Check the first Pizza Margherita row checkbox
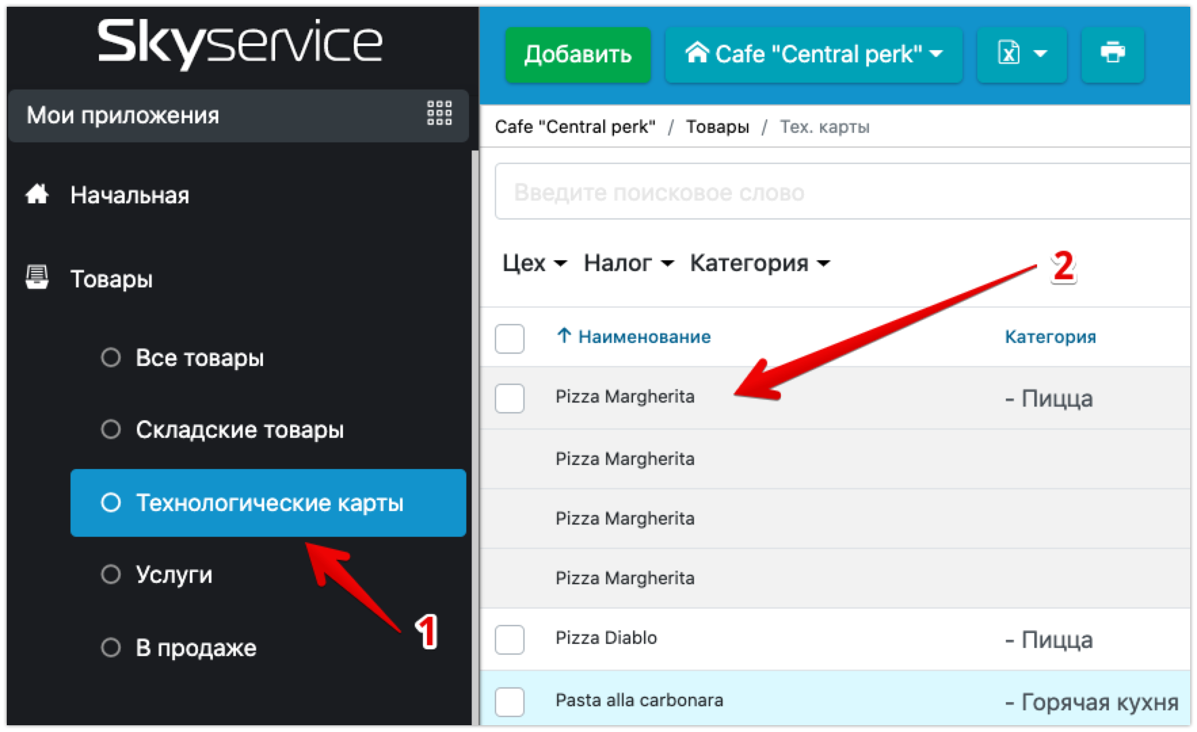The image size is (1197, 732). (x=510, y=399)
